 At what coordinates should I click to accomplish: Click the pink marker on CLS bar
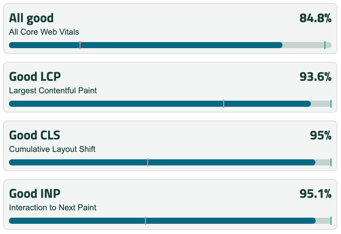[147, 162]
